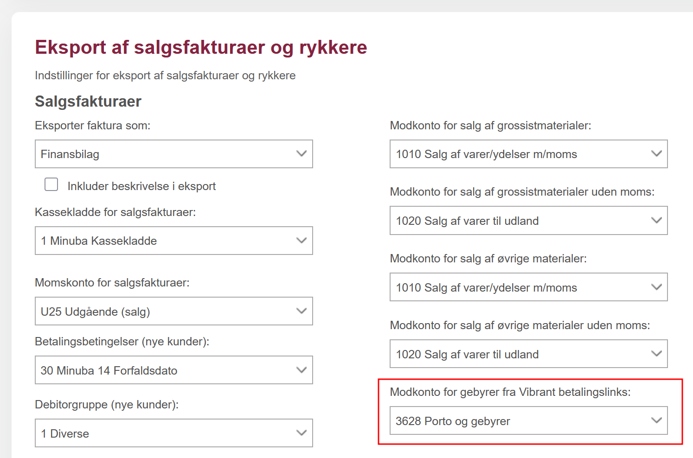Click the "Inkluder beskrivelse i eksport" label text
This screenshot has width=693, height=458.
click(141, 186)
